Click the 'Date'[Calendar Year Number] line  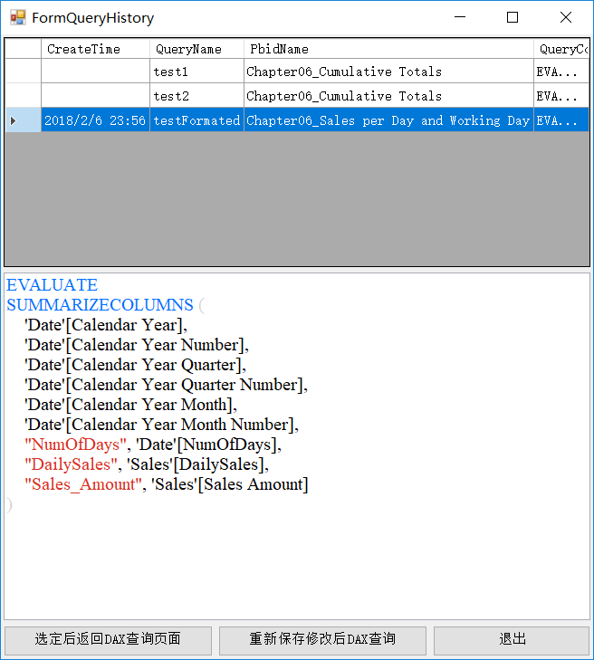137,345
